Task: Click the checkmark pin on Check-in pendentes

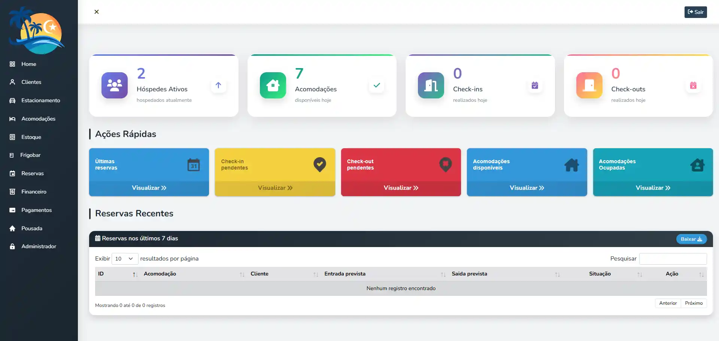Action: 319,165
